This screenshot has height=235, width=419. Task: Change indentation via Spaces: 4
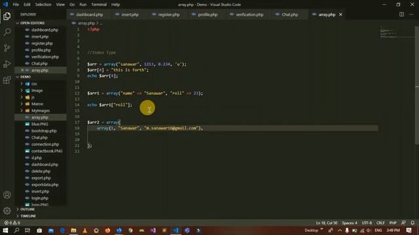pyautogui.click(x=349, y=223)
